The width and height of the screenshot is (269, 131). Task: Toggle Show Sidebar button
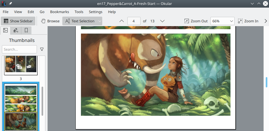18,21
